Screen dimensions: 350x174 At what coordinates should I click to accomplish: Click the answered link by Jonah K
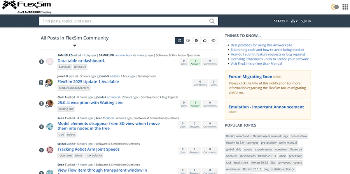(113, 97)
